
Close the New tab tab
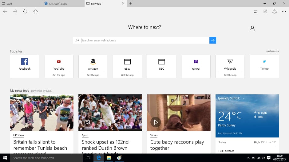click(123, 3)
